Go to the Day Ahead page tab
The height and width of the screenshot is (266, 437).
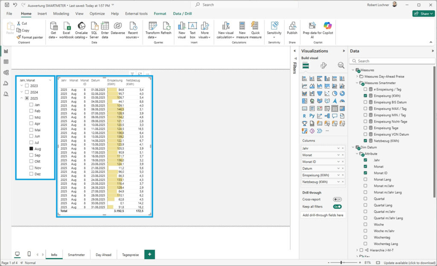(103, 255)
